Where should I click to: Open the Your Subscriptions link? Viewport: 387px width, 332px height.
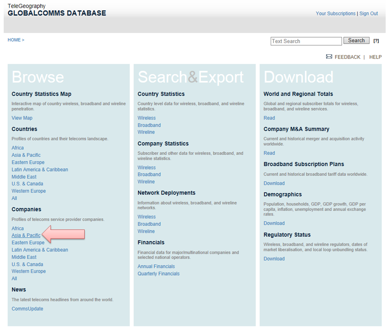coord(336,13)
